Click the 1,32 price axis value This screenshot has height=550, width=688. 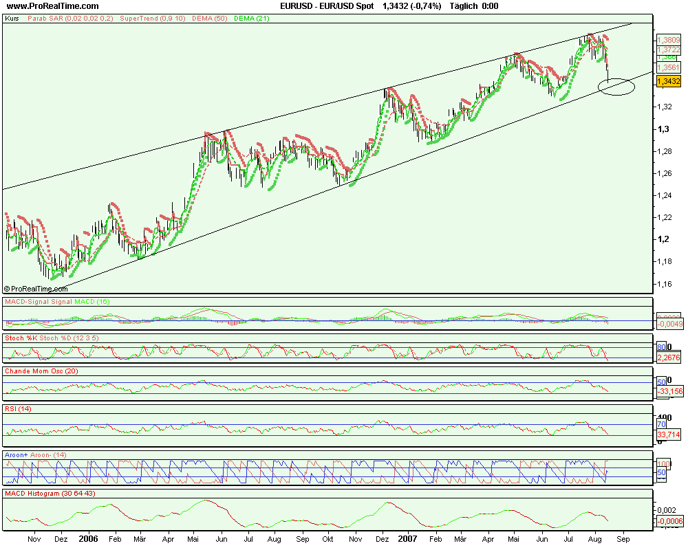pyautogui.click(x=663, y=107)
